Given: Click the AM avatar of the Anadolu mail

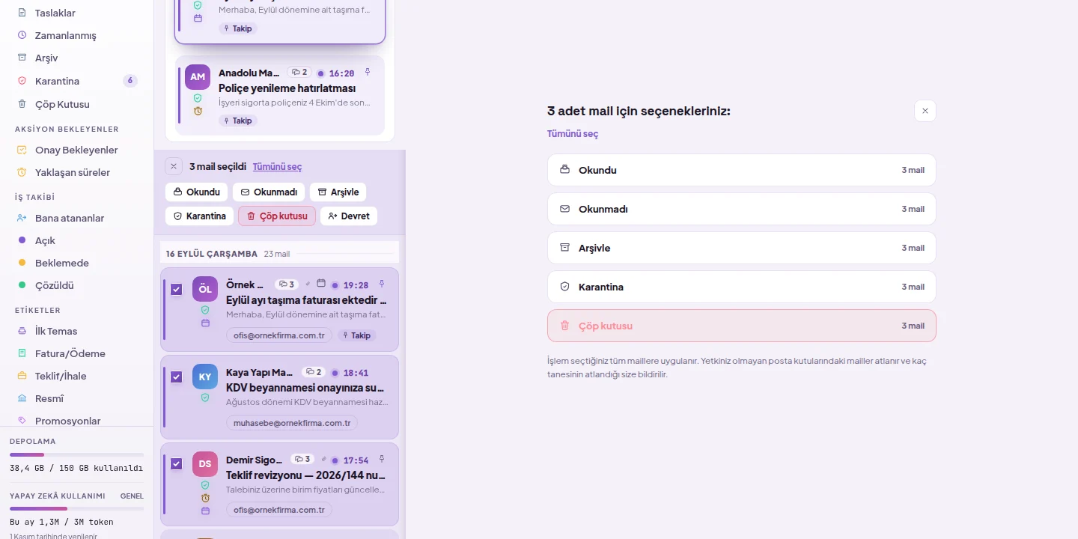Looking at the screenshot, I should click(198, 77).
